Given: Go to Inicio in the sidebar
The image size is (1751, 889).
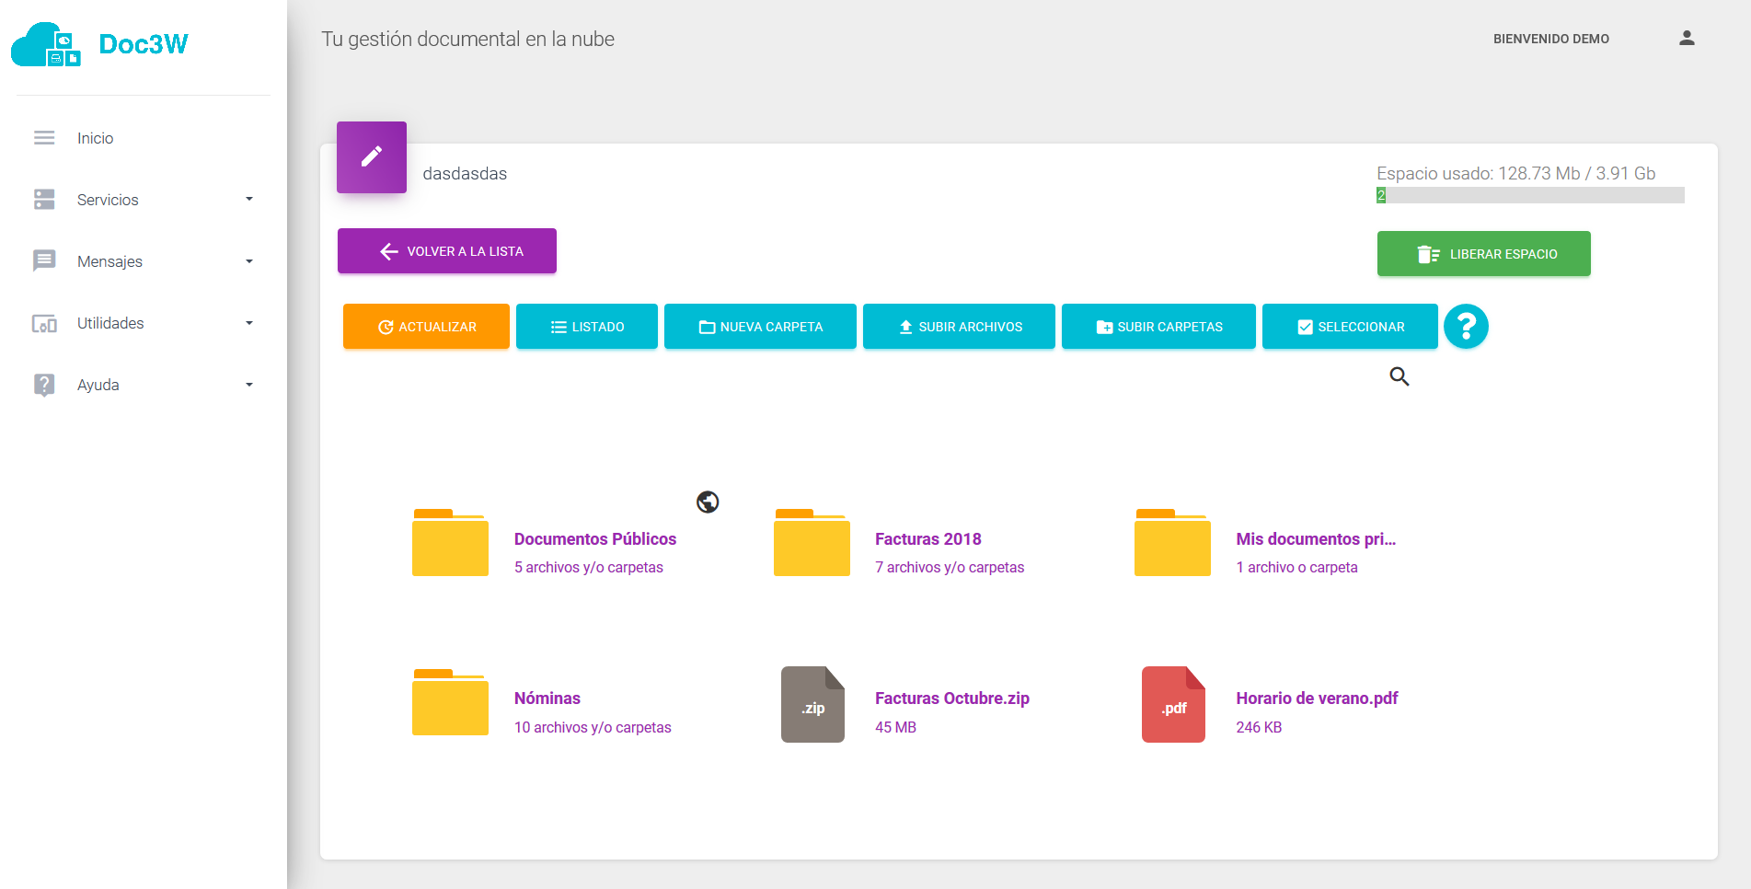Looking at the screenshot, I should [95, 138].
